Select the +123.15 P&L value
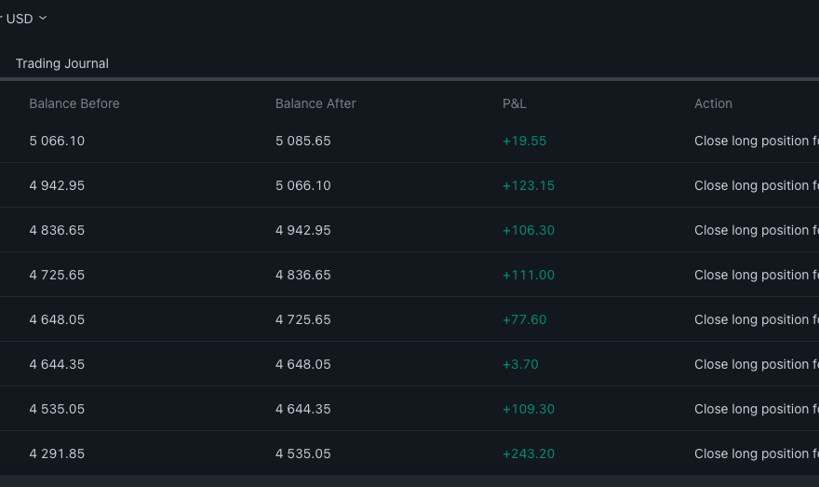 529,185
